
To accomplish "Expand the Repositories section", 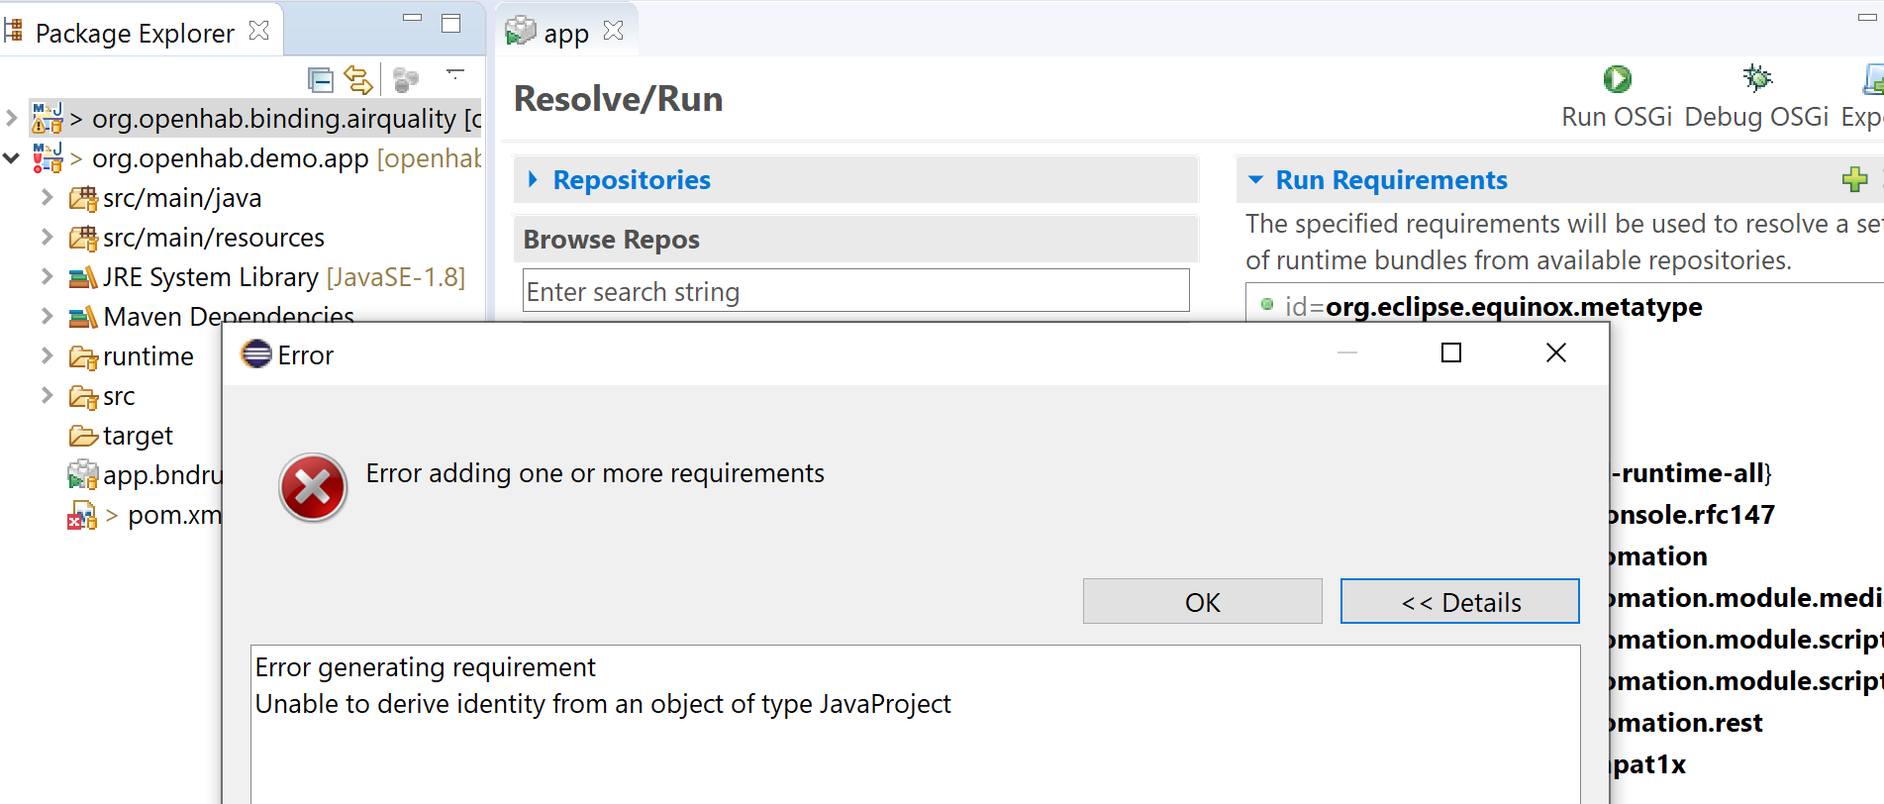I will coord(534,179).
